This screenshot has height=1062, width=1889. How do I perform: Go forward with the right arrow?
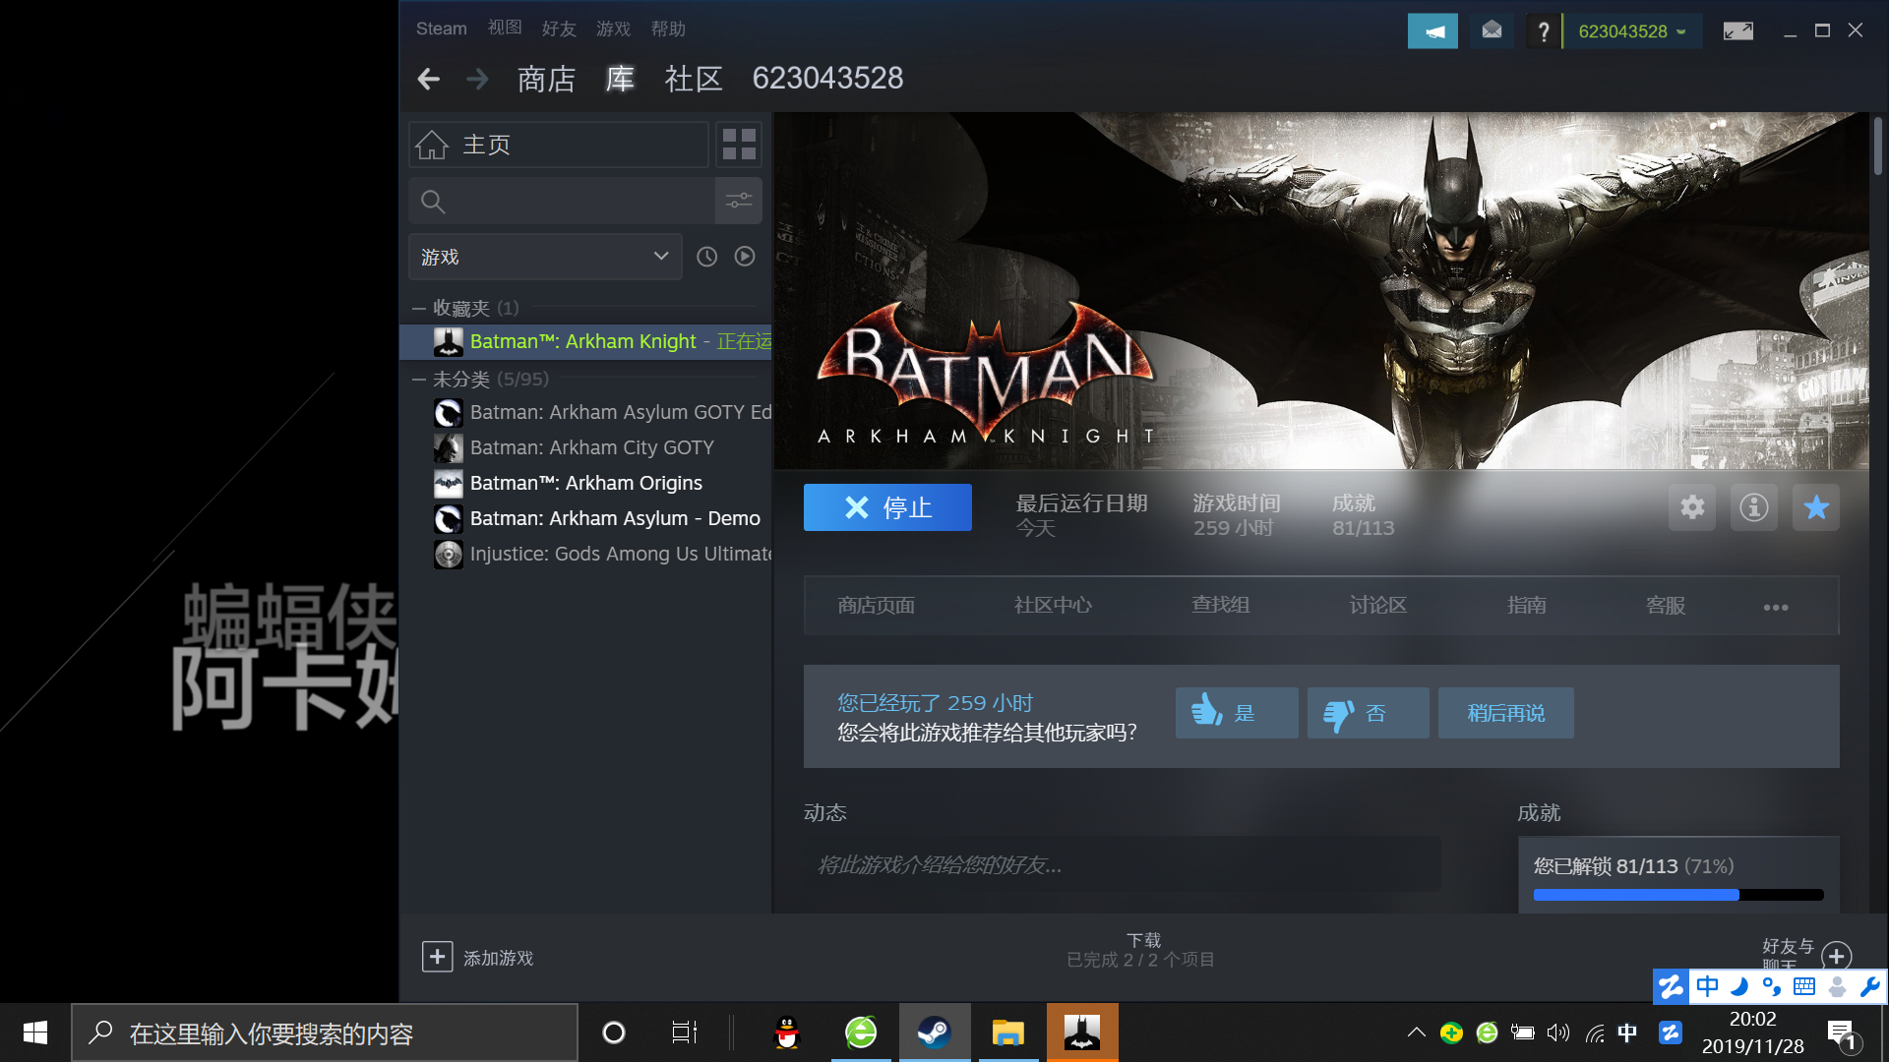pos(477,79)
